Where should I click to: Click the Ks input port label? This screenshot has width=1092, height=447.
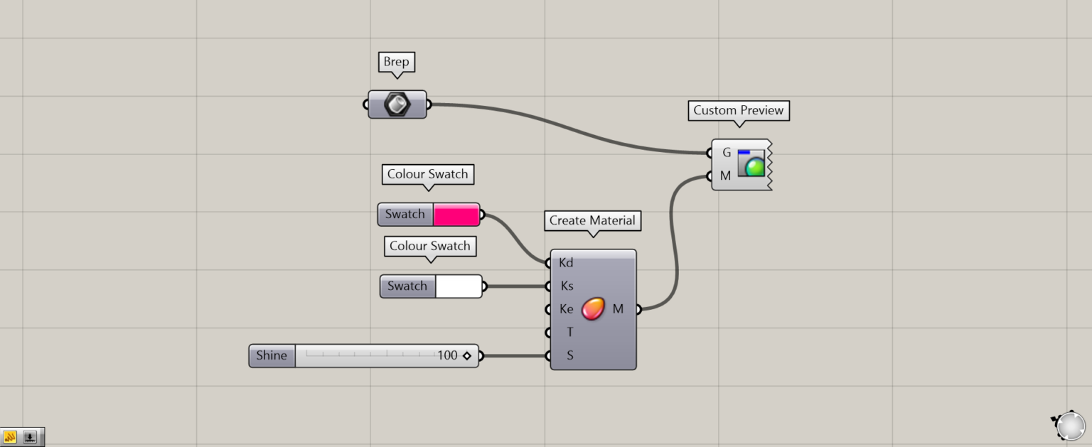coord(567,286)
